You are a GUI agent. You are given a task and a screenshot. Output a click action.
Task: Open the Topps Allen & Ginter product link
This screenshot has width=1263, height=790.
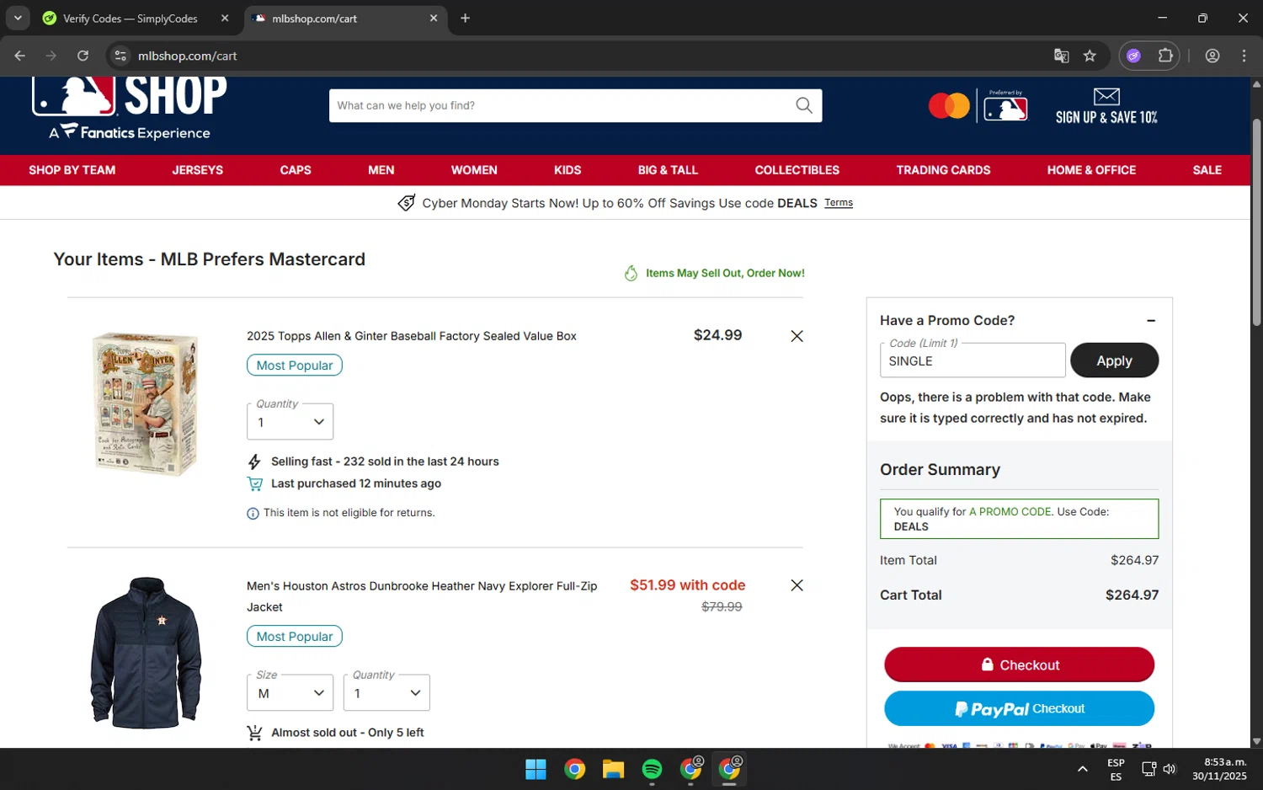point(412,336)
